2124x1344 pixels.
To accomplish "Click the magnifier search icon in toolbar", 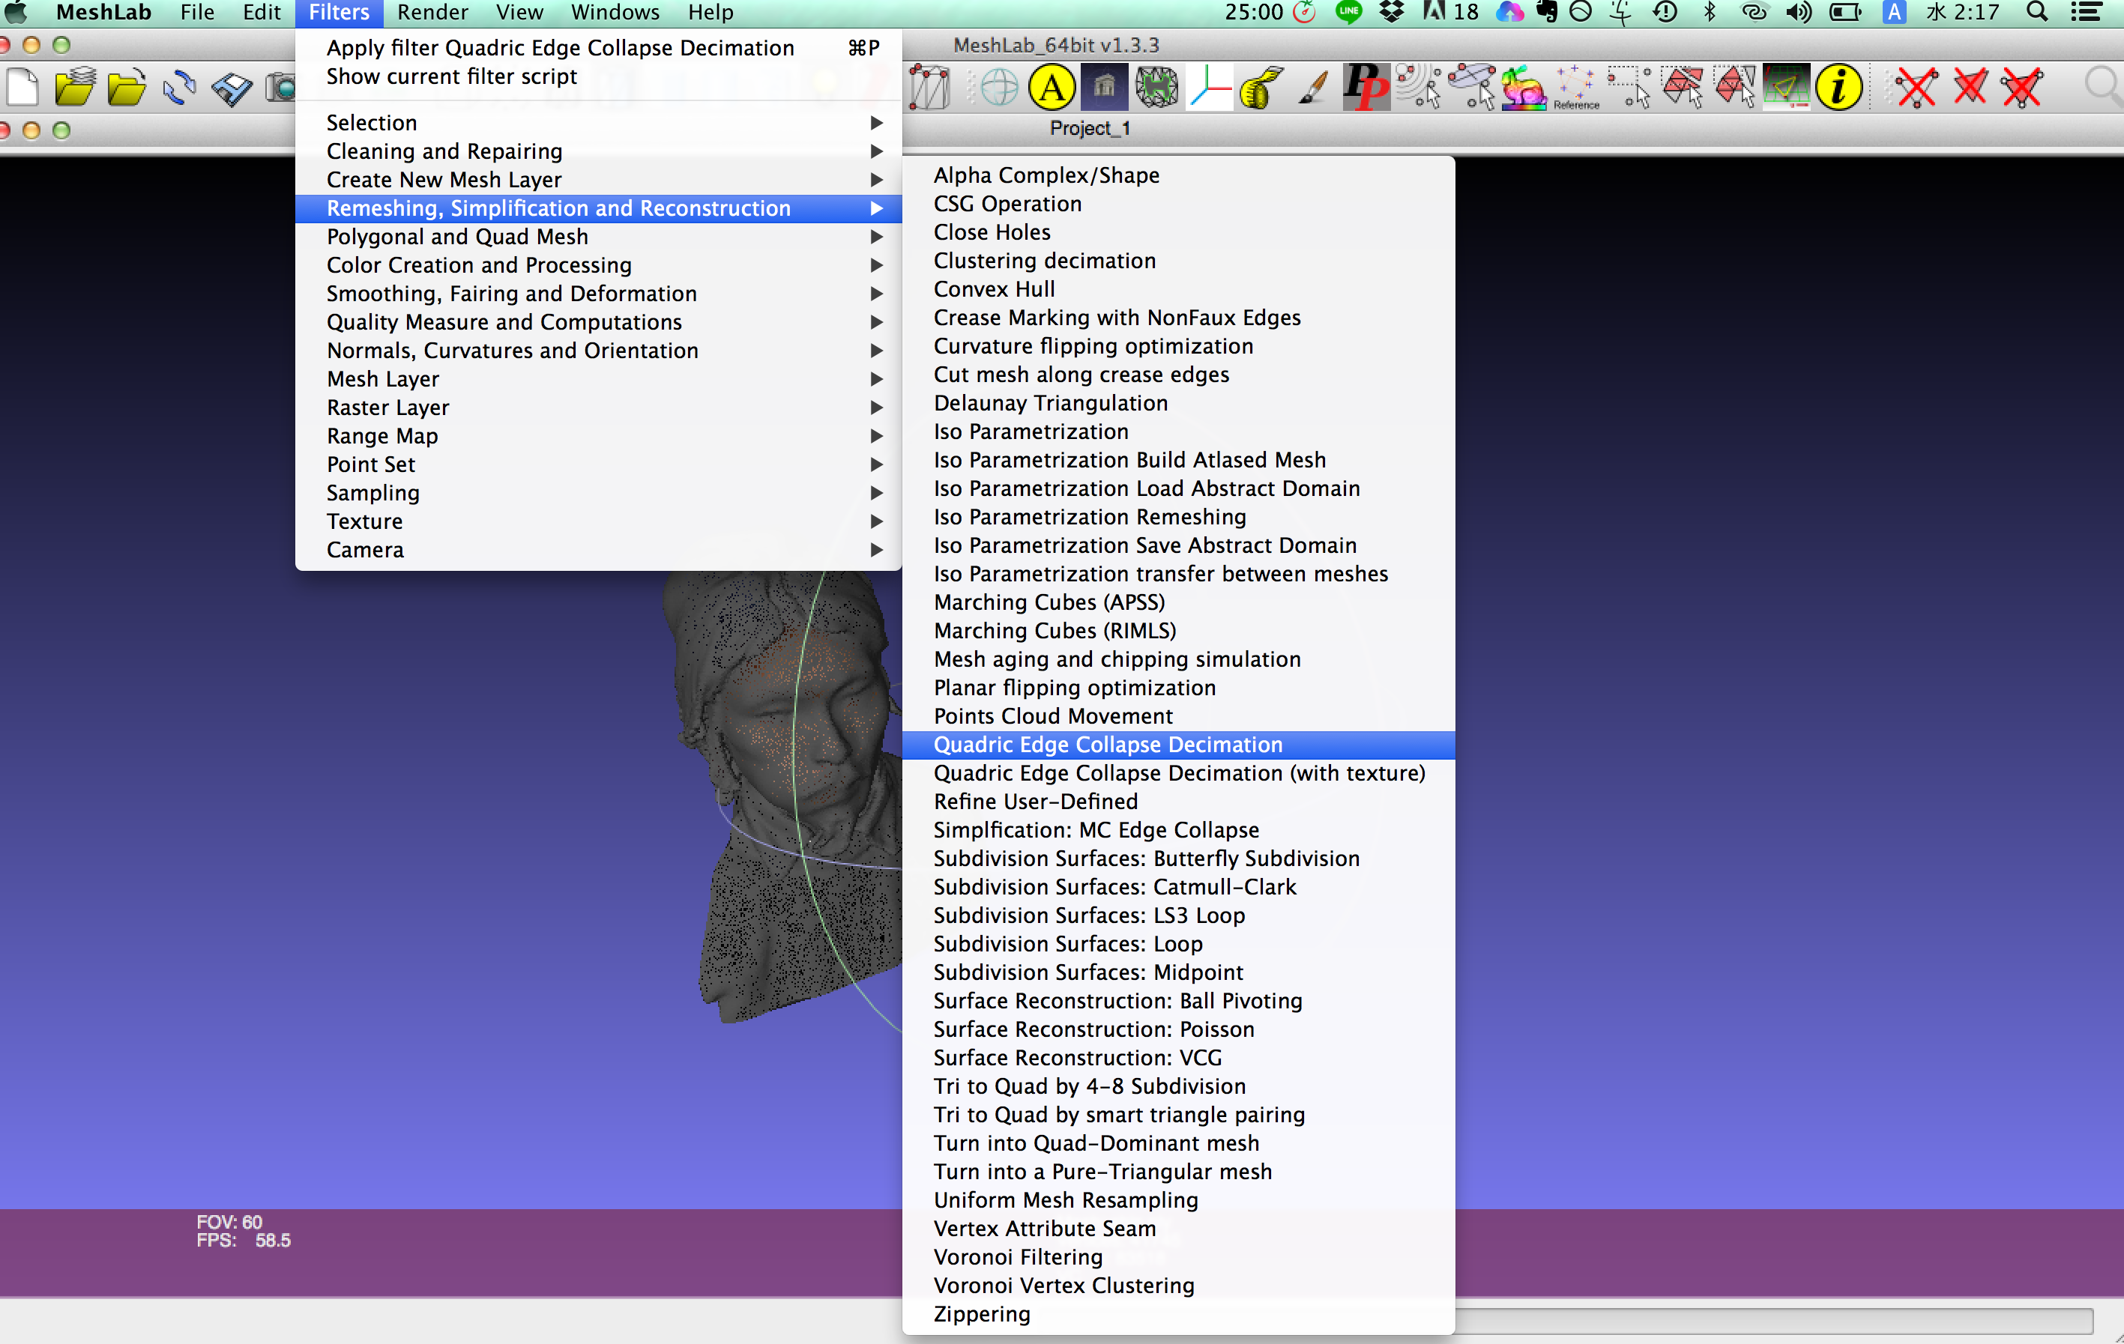I will [2104, 88].
